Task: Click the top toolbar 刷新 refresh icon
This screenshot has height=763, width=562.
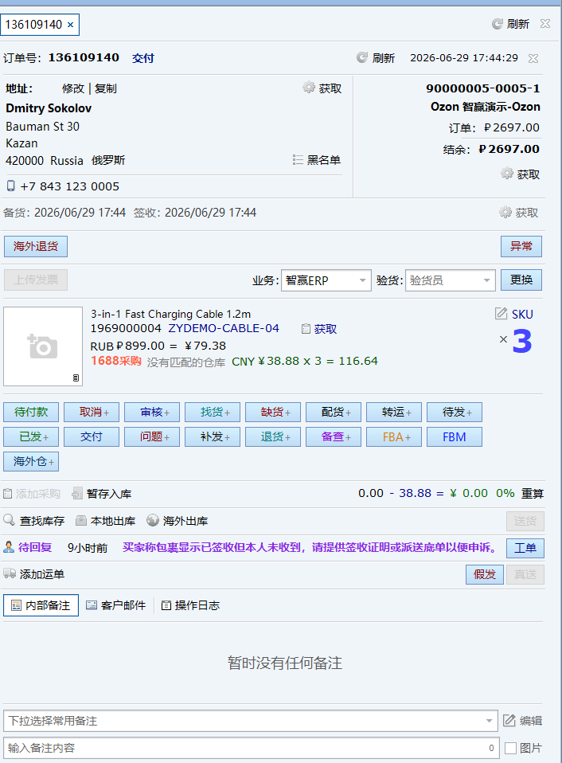Action: coord(497,24)
